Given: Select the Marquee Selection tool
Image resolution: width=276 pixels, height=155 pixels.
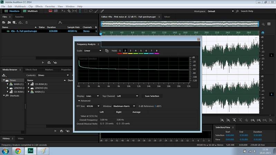Looking at the screenshot, I should [x=85, y=11].
